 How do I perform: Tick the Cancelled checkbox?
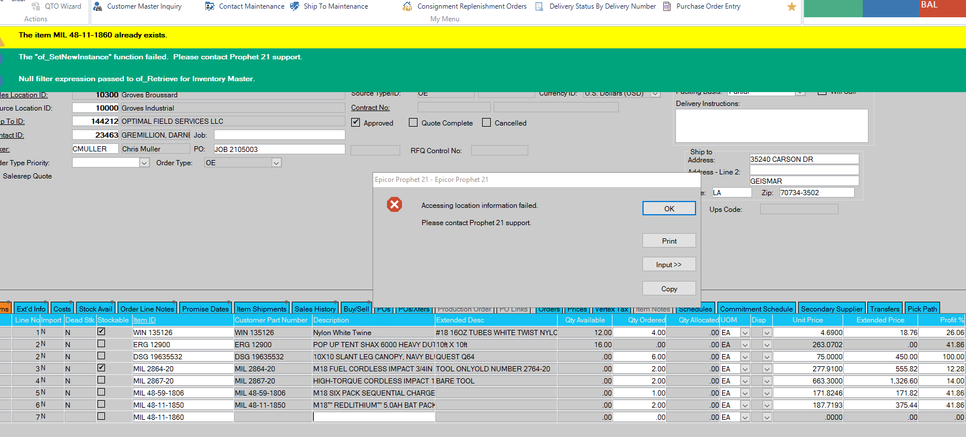[x=486, y=123]
